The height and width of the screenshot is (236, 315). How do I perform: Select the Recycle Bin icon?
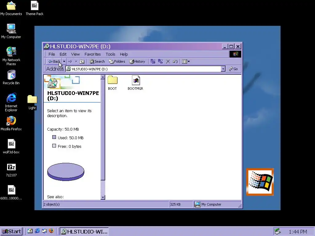(x=11, y=77)
